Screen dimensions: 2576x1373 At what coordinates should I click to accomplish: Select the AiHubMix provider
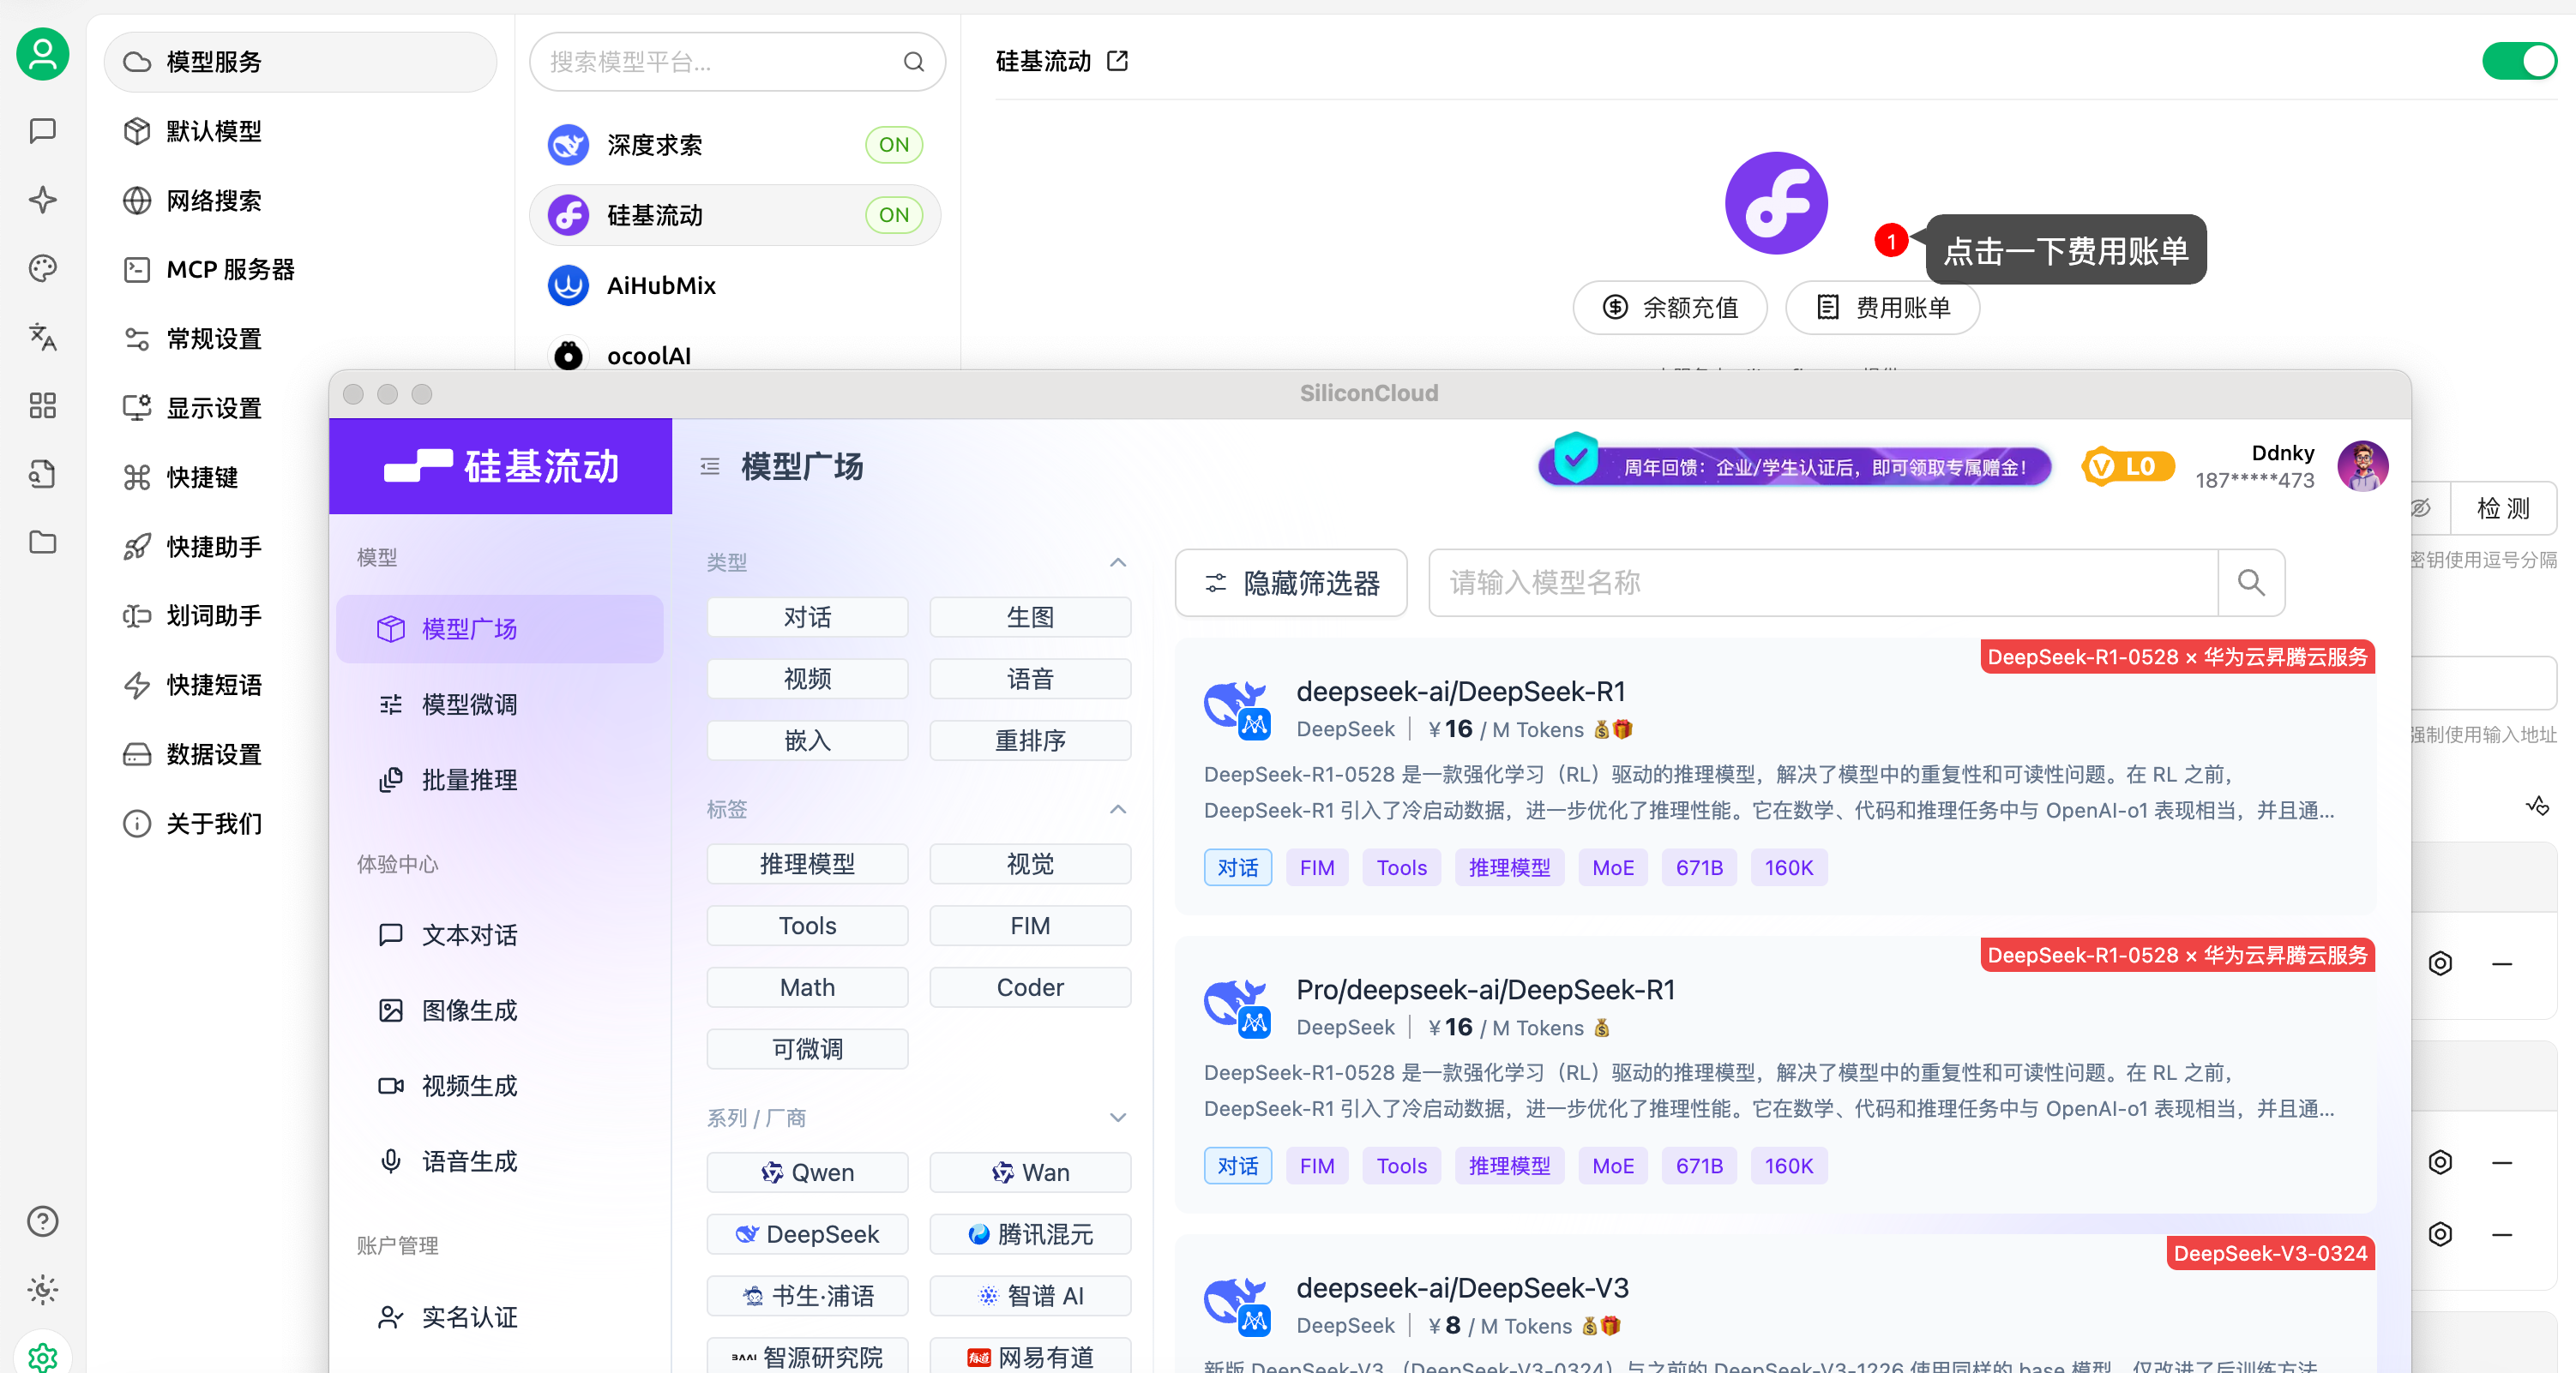pos(735,285)
